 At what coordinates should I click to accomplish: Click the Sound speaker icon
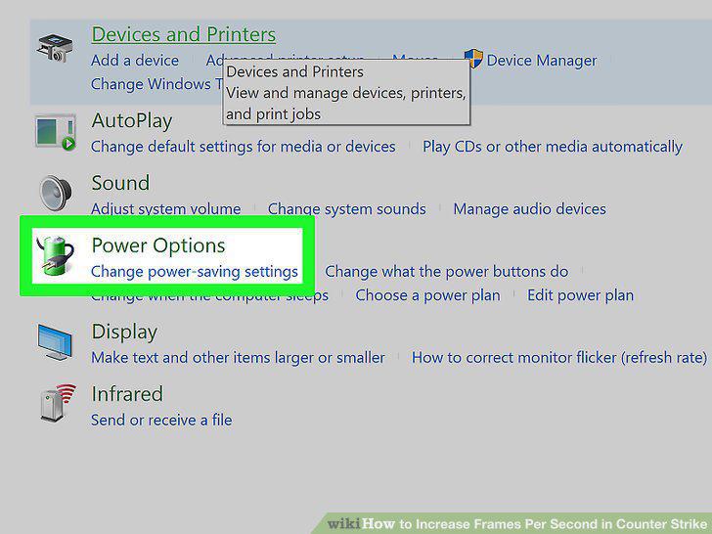click(x=56, y=193)
